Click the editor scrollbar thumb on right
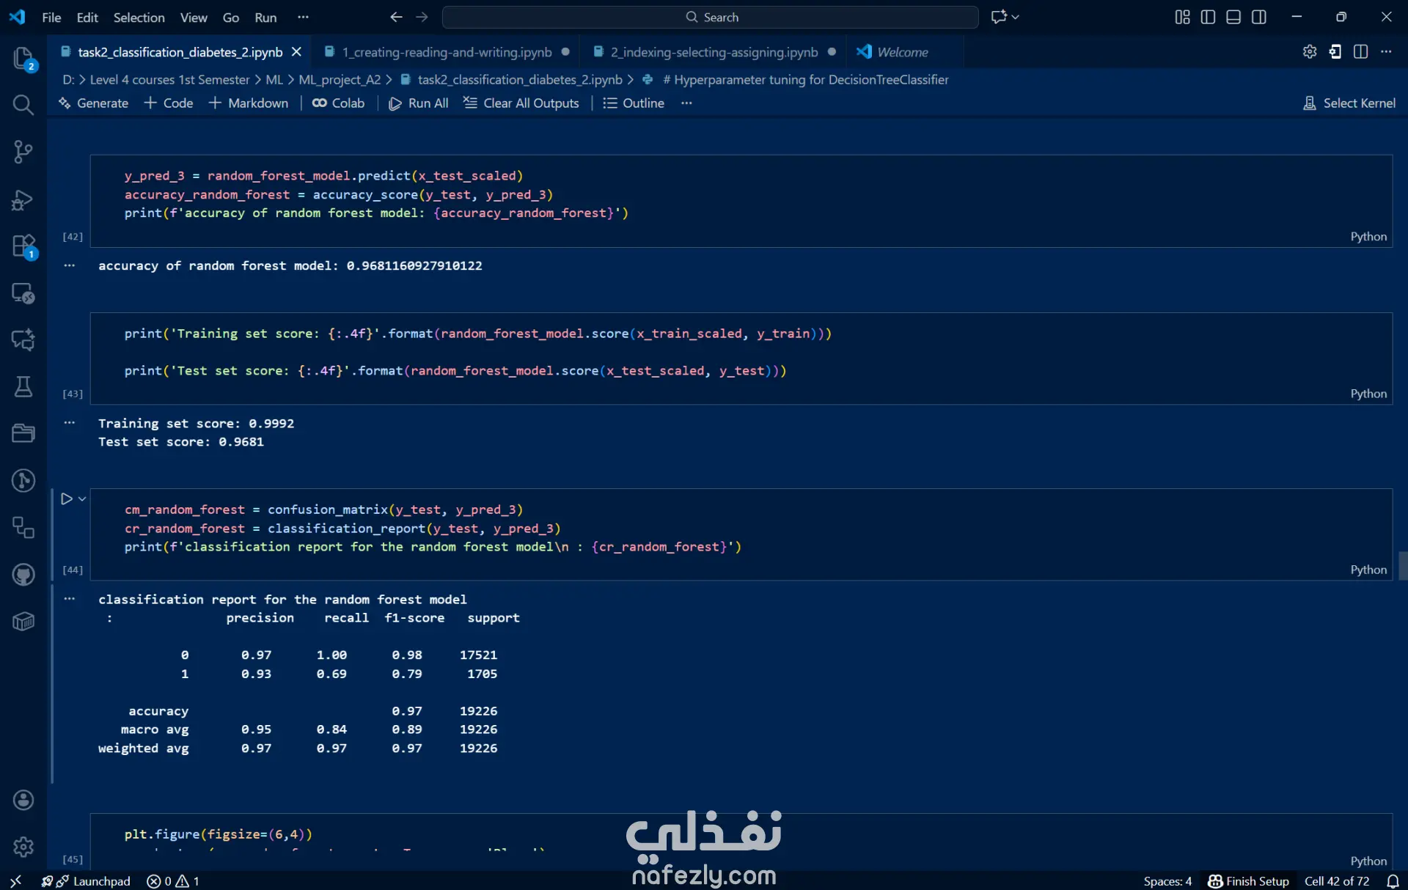Image resolution: width=1408 pixels, height=890 pixels. tap(1402, 566)
